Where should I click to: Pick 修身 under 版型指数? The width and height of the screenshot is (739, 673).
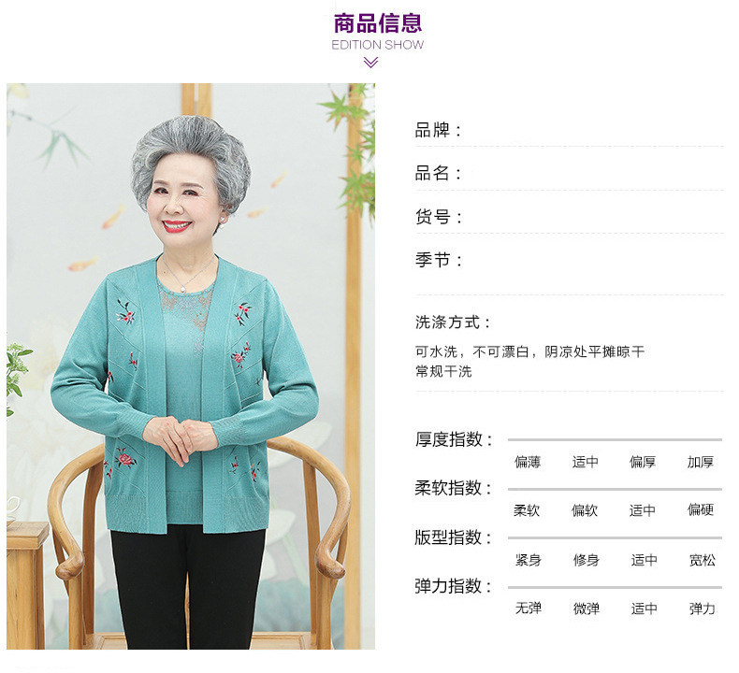click(587, 560)
